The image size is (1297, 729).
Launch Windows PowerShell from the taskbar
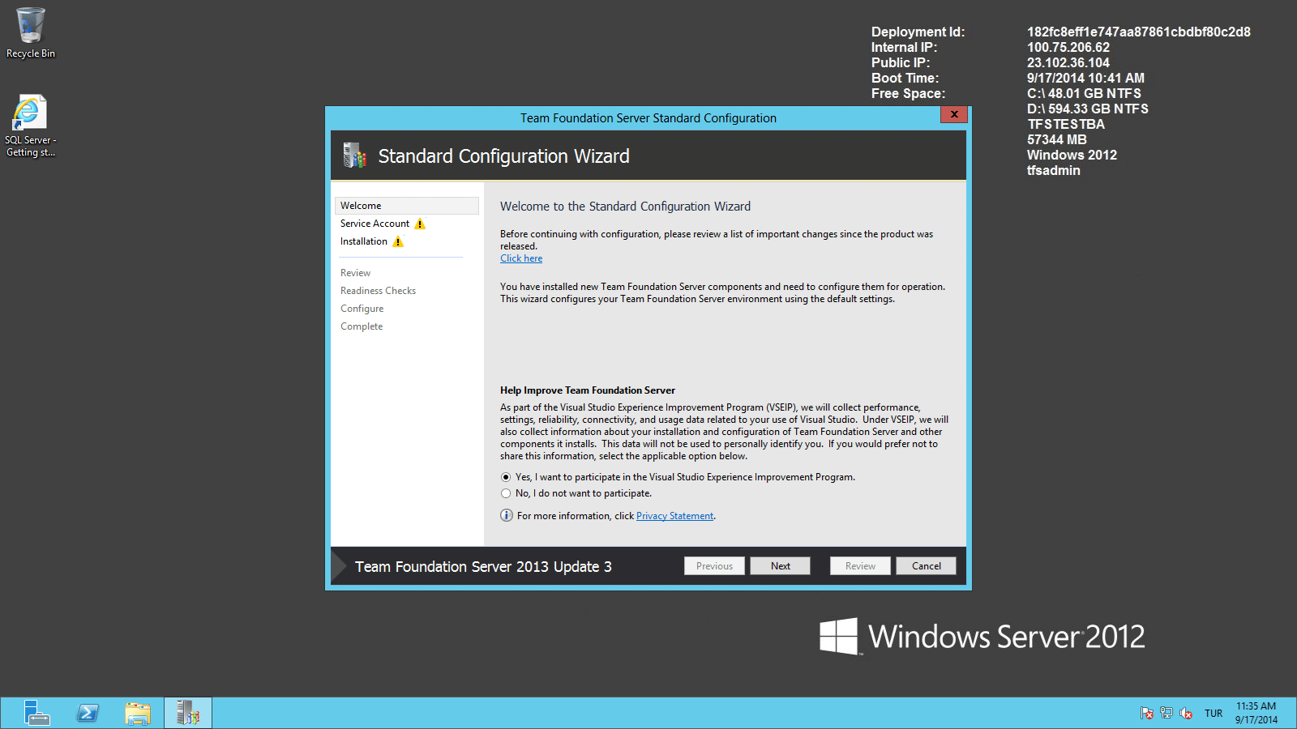(87, 713)
